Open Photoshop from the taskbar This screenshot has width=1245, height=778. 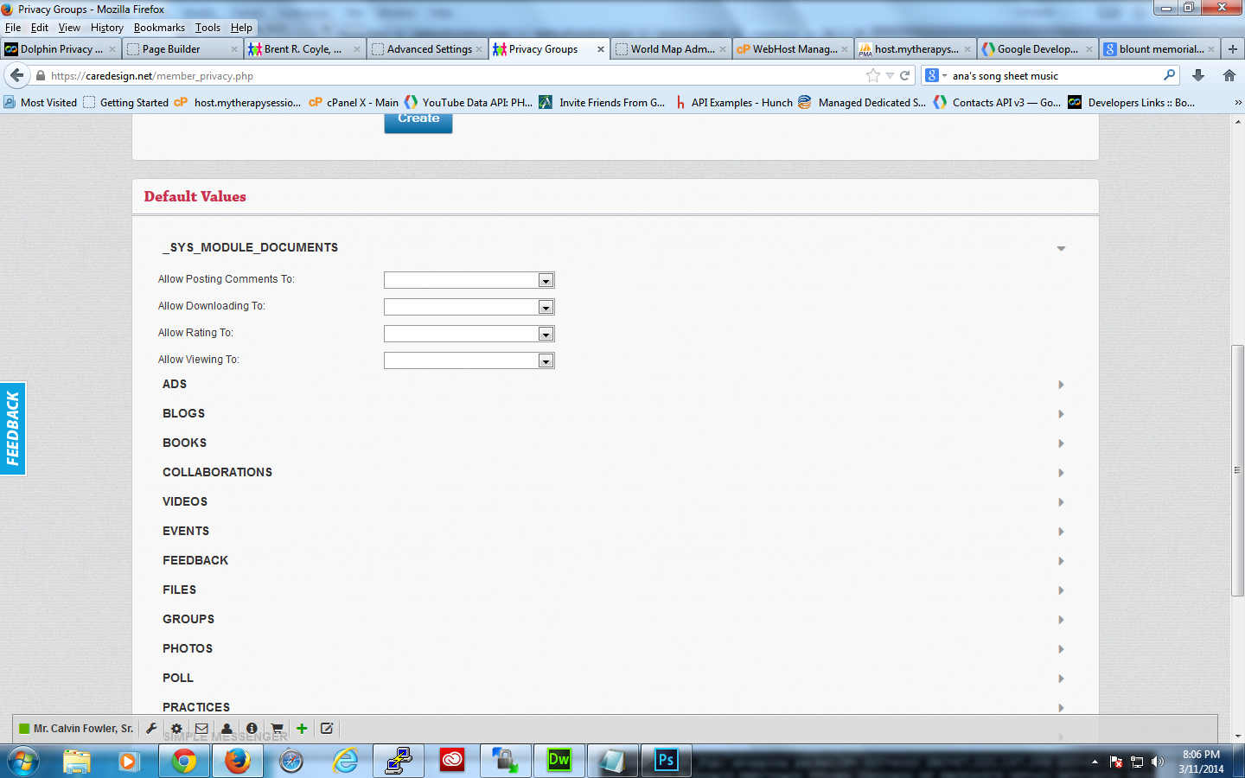(x=666, y=762)
